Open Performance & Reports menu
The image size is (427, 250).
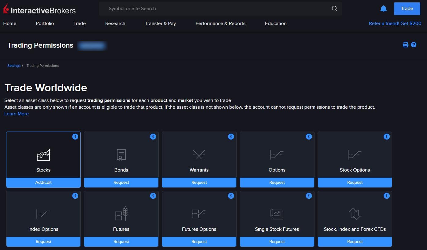pyautogui.click(x=220, y=24)
